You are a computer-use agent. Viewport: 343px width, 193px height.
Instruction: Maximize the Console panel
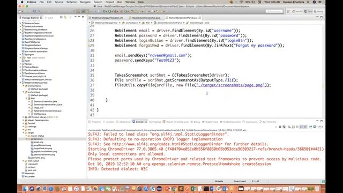[322, 121]
